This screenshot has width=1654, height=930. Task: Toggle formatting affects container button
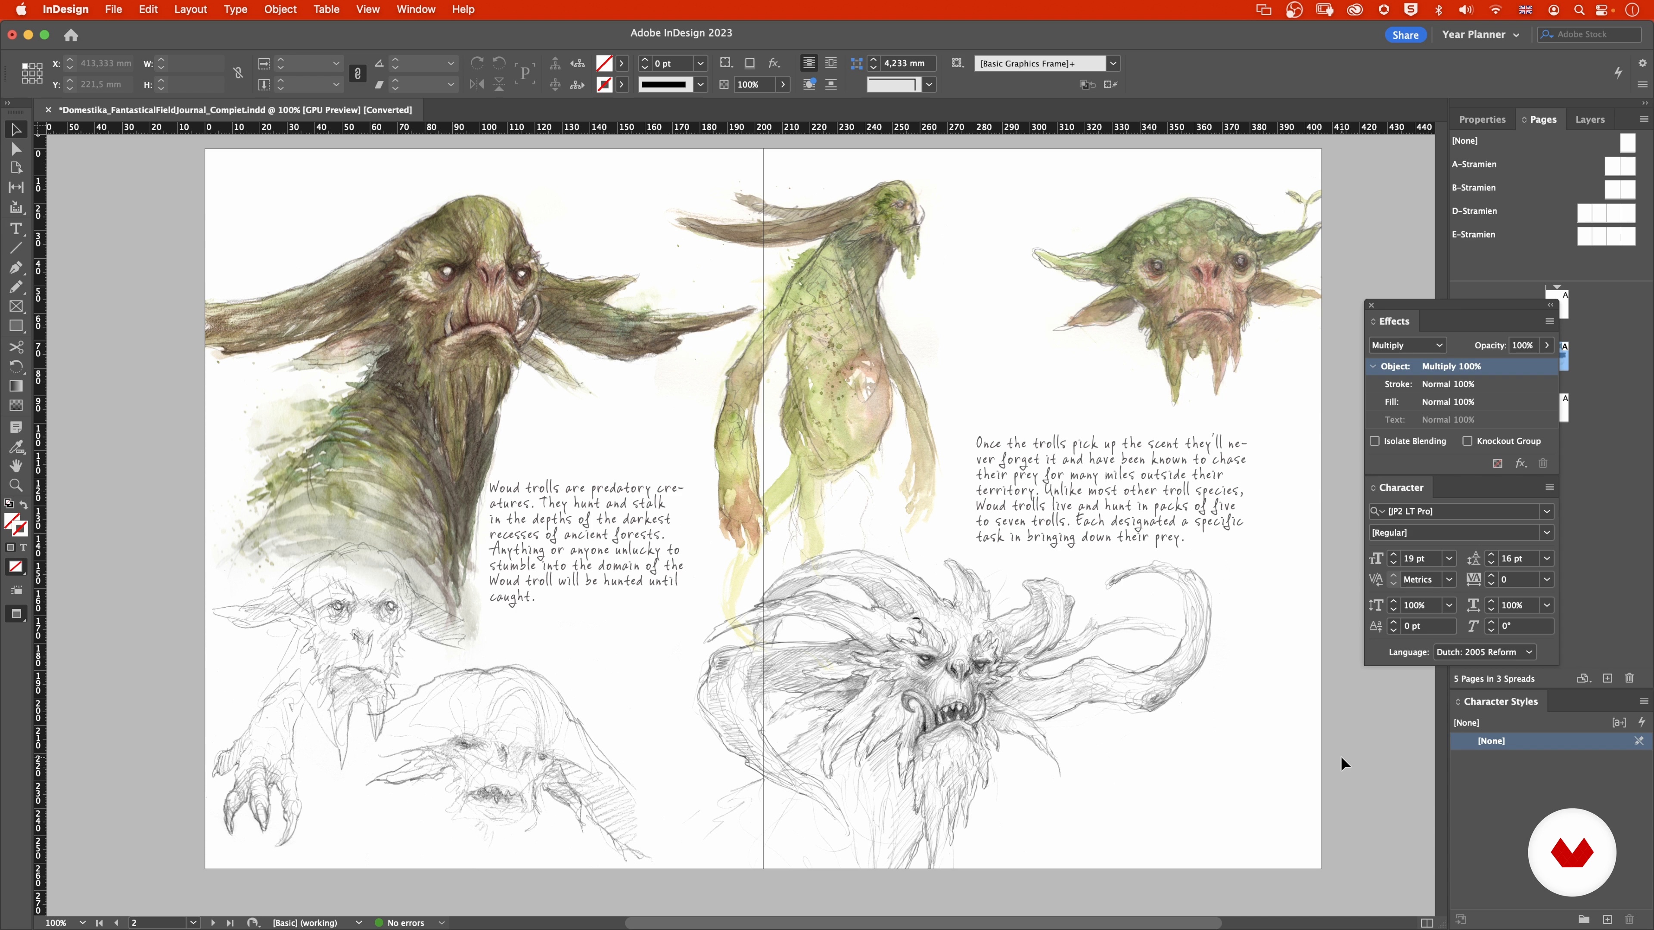point(10,548)
